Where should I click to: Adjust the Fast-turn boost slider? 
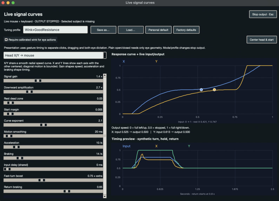coord(53,180)
